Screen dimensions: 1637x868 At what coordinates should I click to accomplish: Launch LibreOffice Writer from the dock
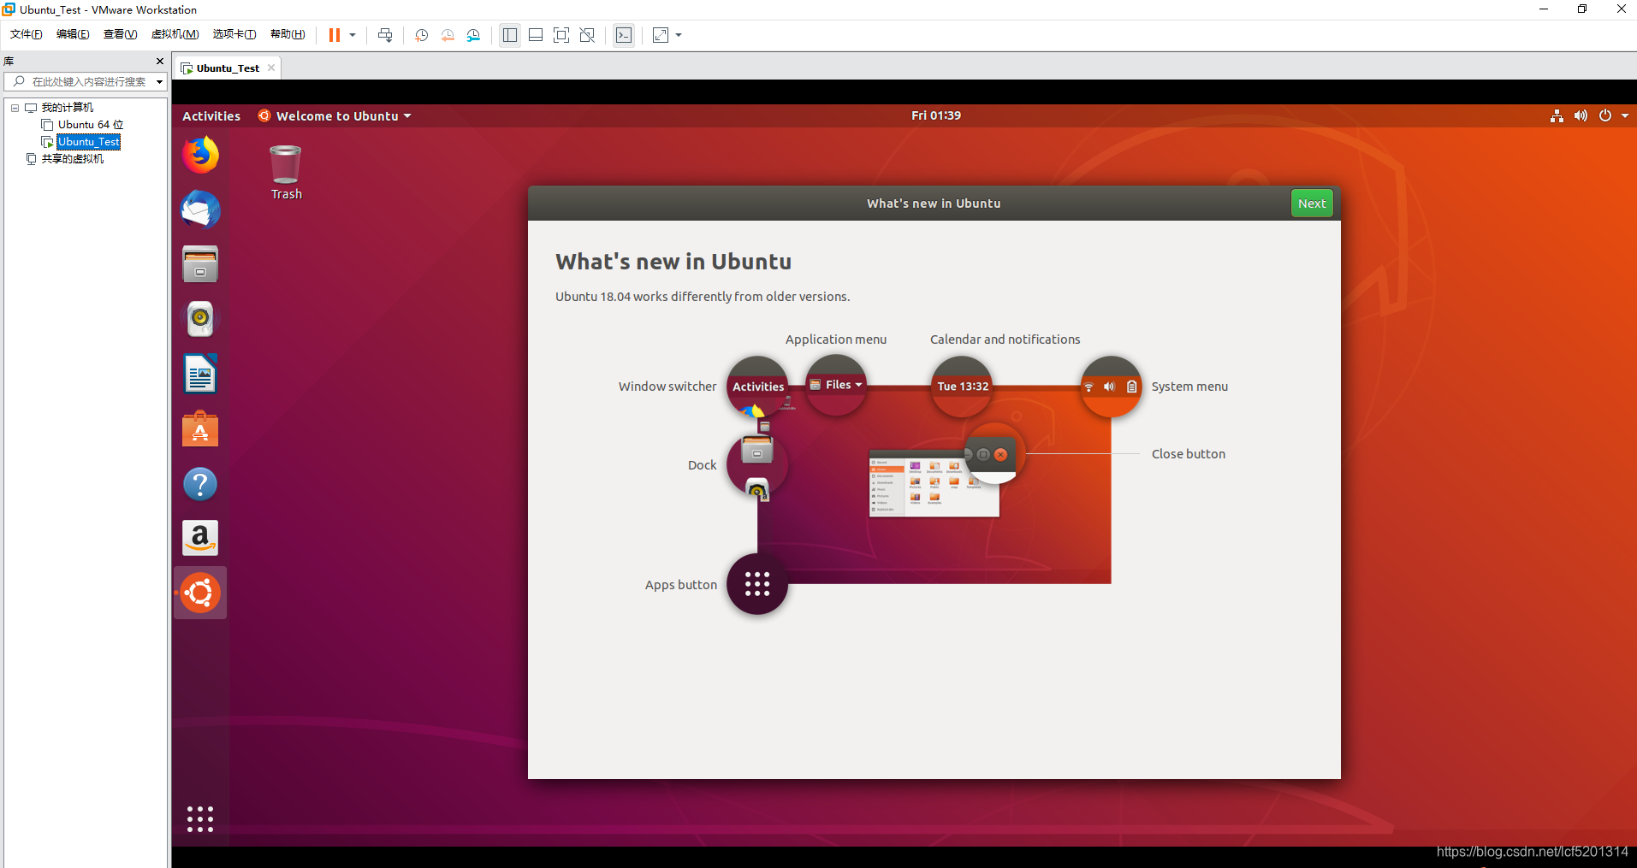tap(200, 374)
